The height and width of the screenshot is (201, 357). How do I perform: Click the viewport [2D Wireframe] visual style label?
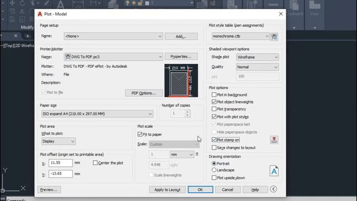[x=24, y=46]
